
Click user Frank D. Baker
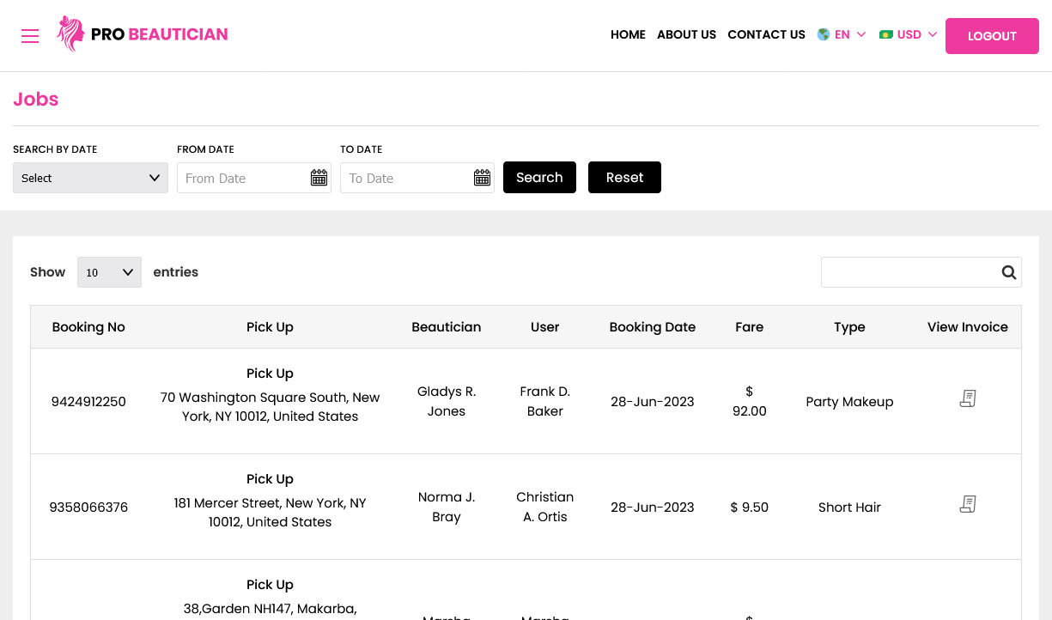tap(545, 401)
